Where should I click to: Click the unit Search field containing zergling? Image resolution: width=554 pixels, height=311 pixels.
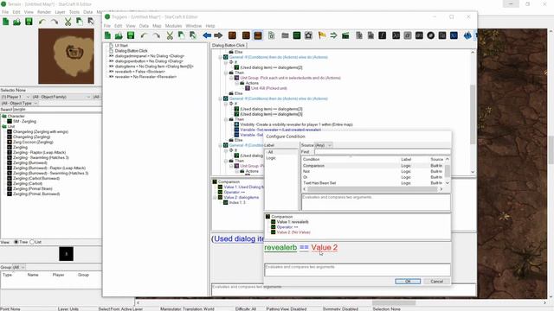57,110
